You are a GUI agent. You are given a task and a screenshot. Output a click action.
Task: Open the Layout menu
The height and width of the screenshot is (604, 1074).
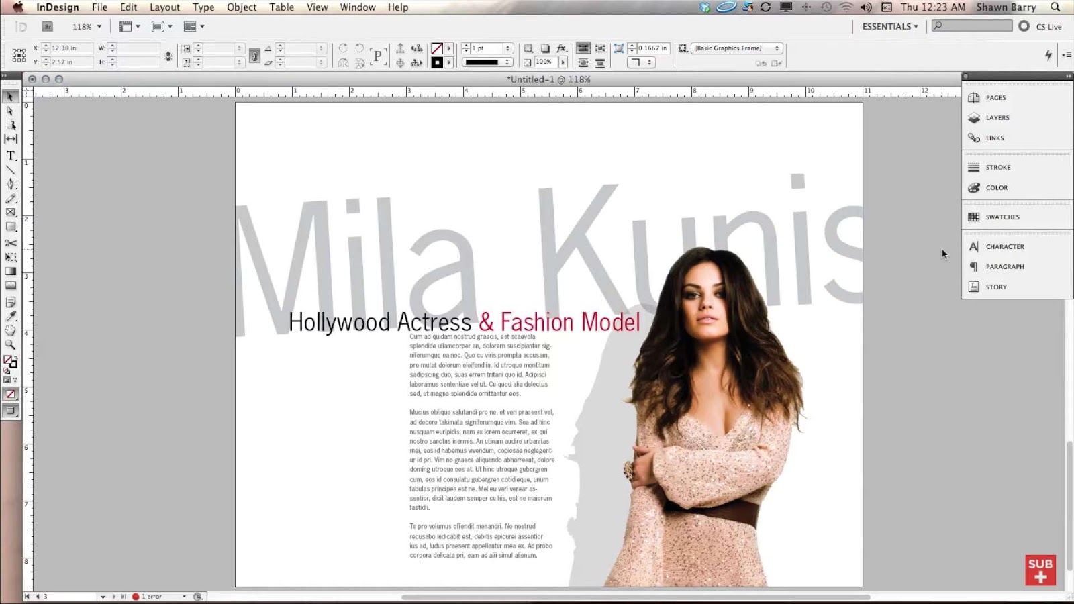pos(164,7)
